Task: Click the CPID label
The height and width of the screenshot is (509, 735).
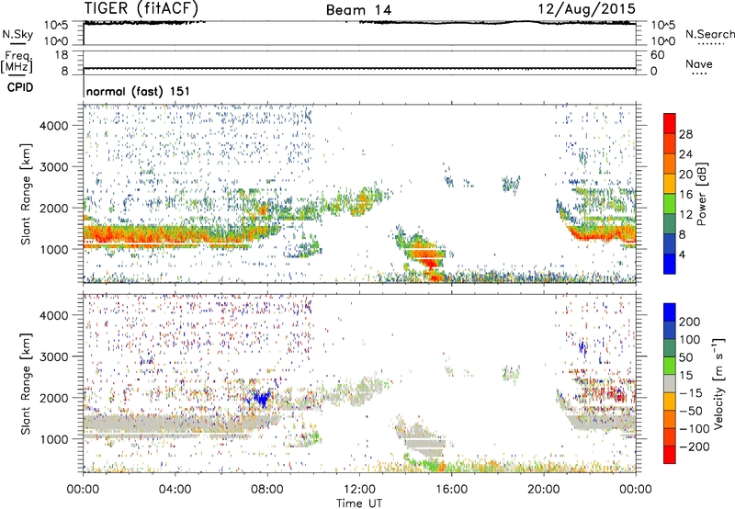Action: click(x=20, y=87)
